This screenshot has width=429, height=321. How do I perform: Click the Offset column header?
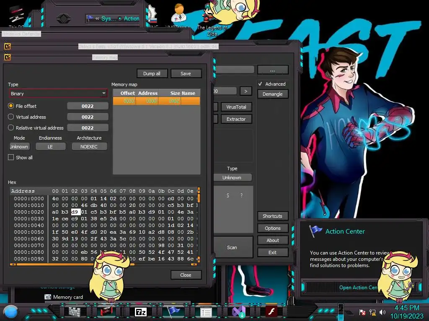[x=124, y=93]
